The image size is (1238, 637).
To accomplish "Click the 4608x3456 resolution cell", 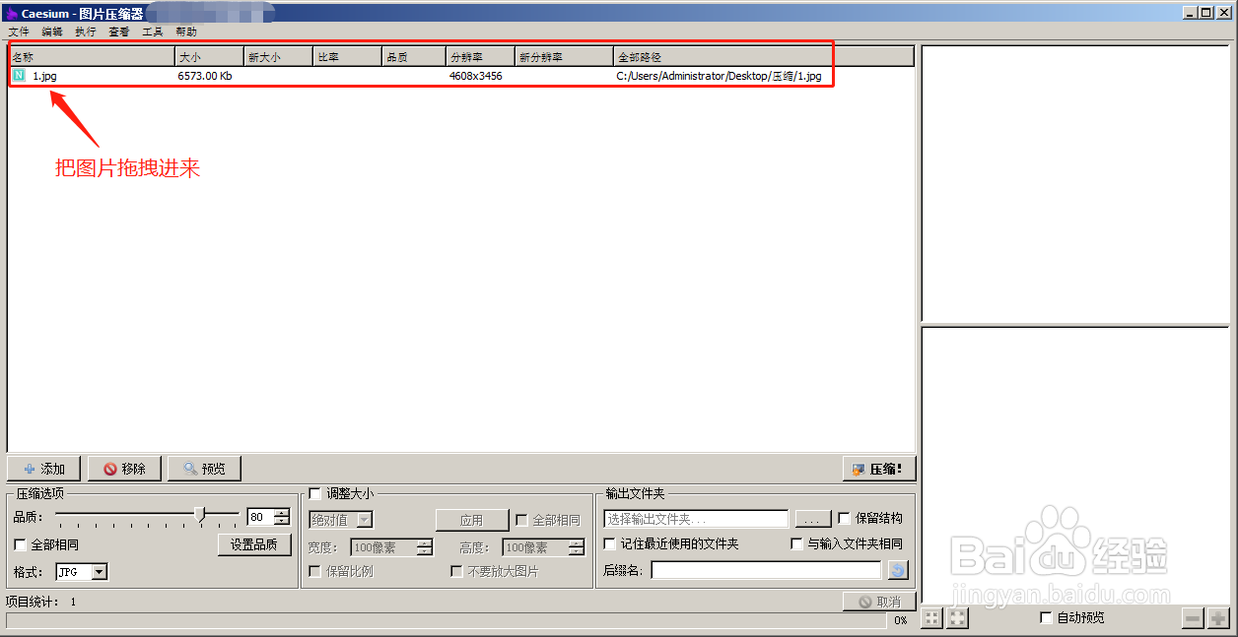I will click(475, 76).
